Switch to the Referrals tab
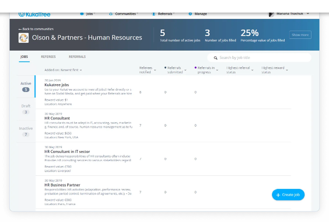 click(x=77, y=57)
